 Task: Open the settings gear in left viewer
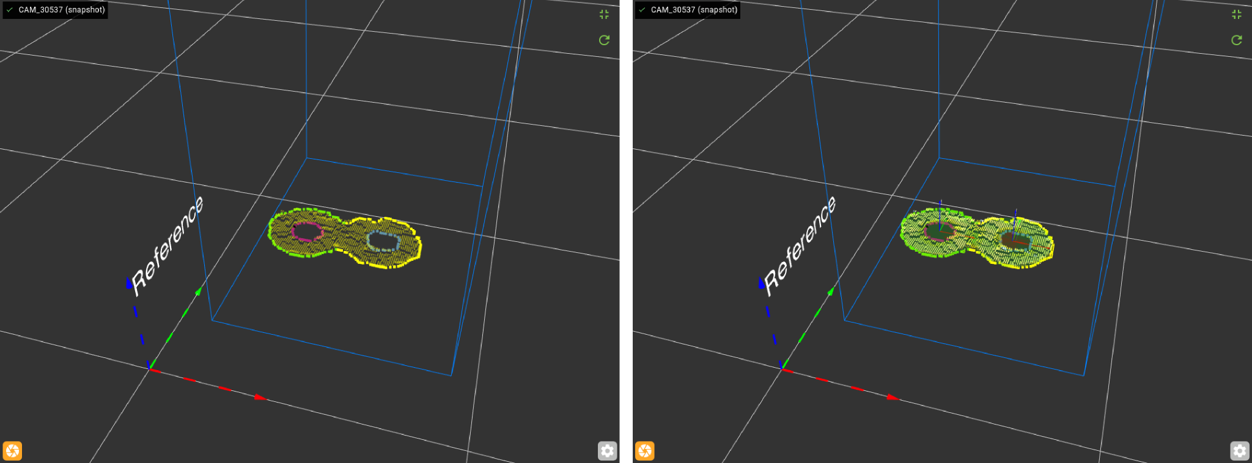coord(606,451)
